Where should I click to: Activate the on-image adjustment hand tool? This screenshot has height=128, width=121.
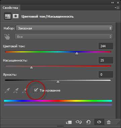7,36
